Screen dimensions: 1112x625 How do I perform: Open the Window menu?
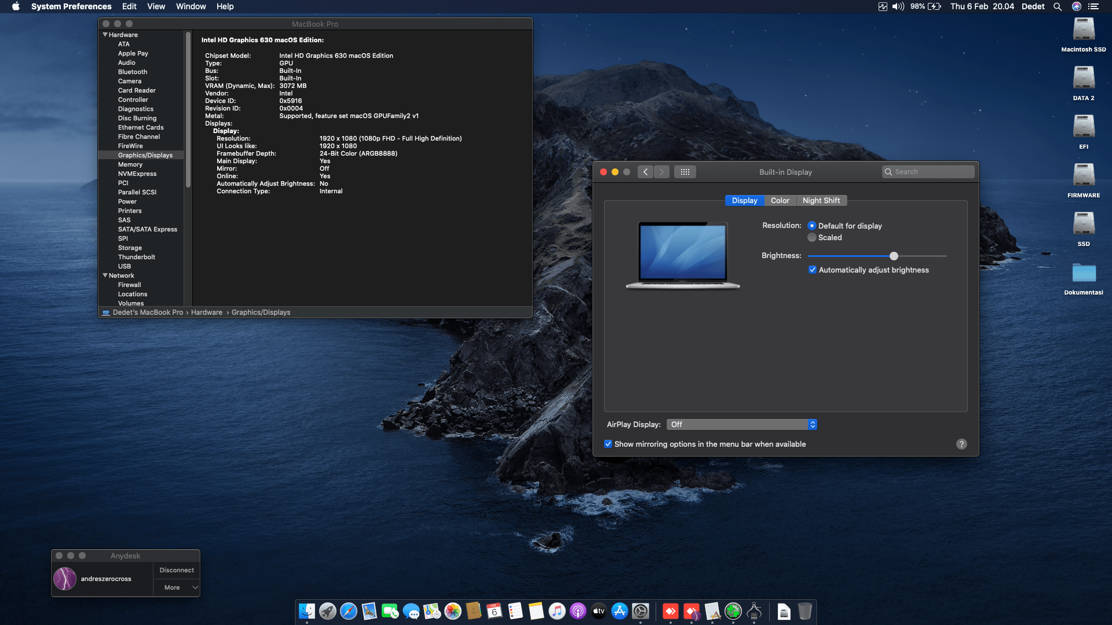[x=191, y=6]
